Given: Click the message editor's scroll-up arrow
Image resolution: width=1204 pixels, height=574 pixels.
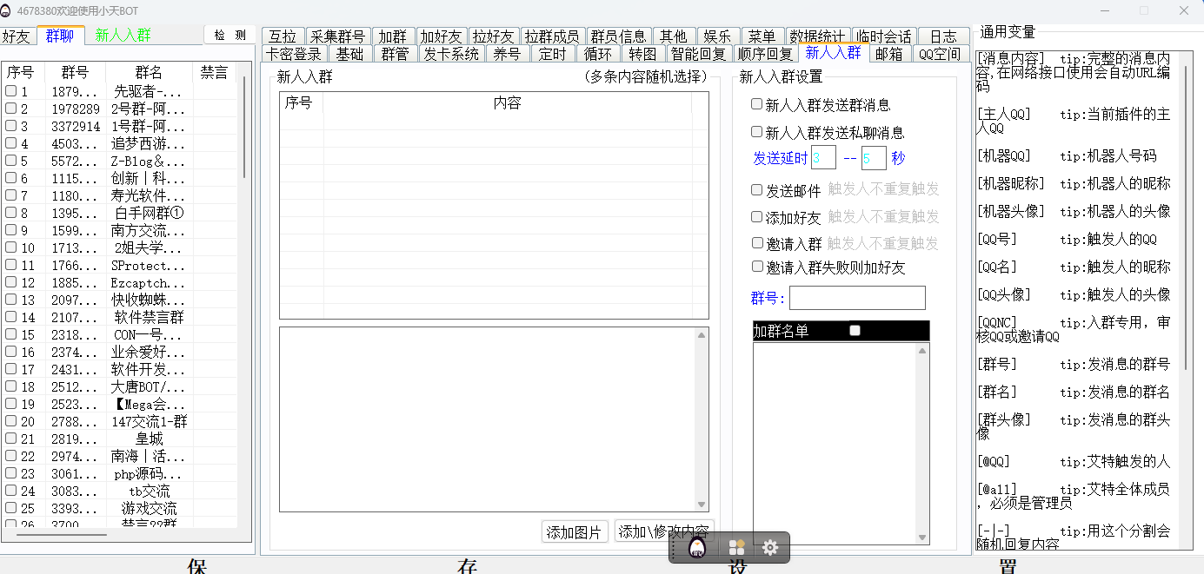Looking at the screenshot, I should (x=702, y=335).
